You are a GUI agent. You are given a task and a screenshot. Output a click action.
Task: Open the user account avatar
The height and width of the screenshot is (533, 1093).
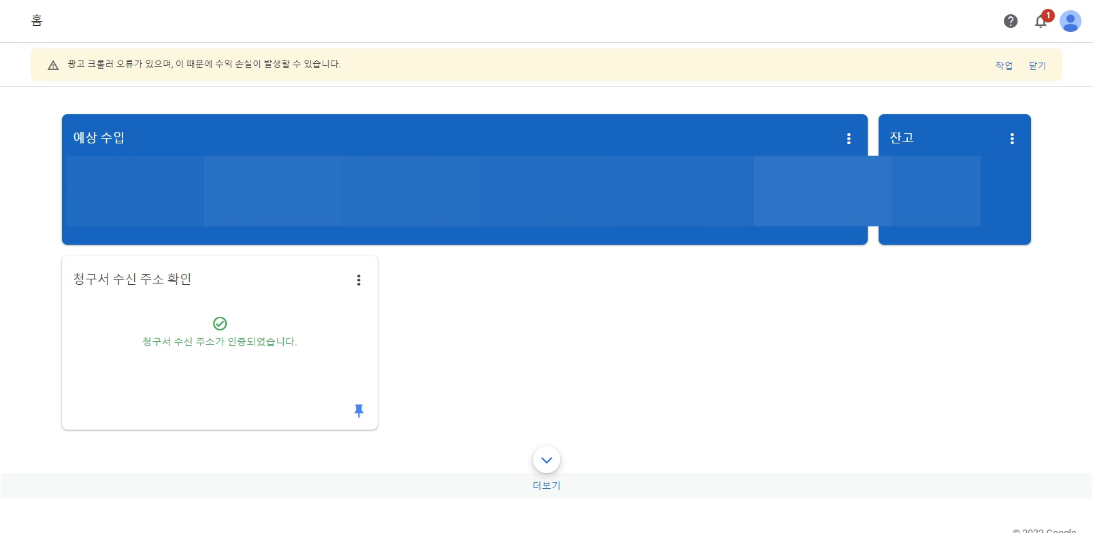tap(1071, 21)
